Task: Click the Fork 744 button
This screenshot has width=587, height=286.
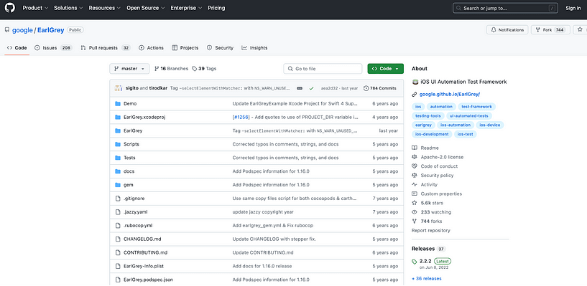Action: [550, 30]
